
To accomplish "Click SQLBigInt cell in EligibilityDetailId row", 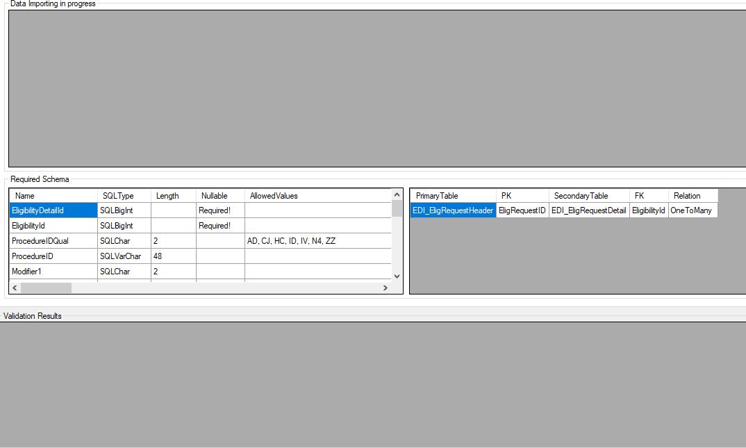I will tap(124, 210).
